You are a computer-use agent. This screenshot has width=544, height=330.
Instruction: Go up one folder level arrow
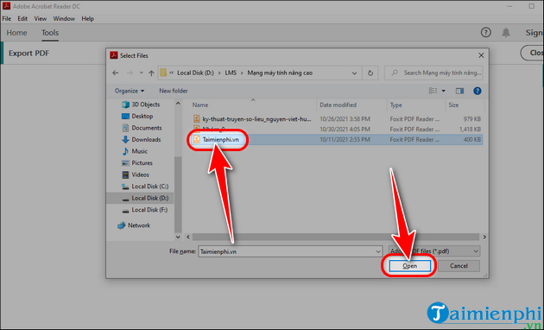tap(151, 73)
